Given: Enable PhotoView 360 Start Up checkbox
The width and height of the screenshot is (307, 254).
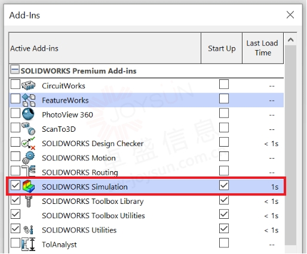Looking at the screenshot, I should click(x=224, y=113).
